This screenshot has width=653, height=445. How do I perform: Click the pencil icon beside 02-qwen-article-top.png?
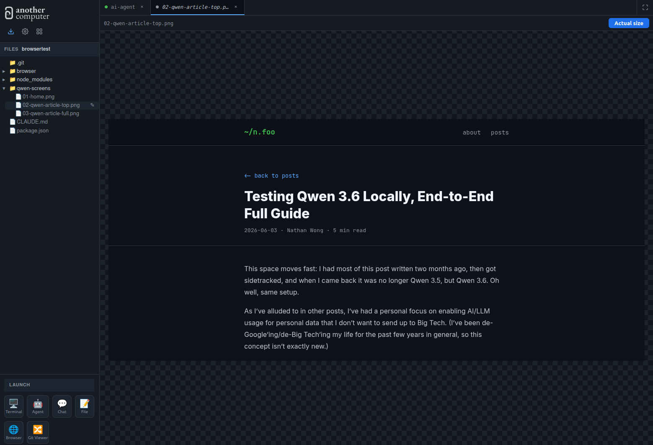[92, 105]
